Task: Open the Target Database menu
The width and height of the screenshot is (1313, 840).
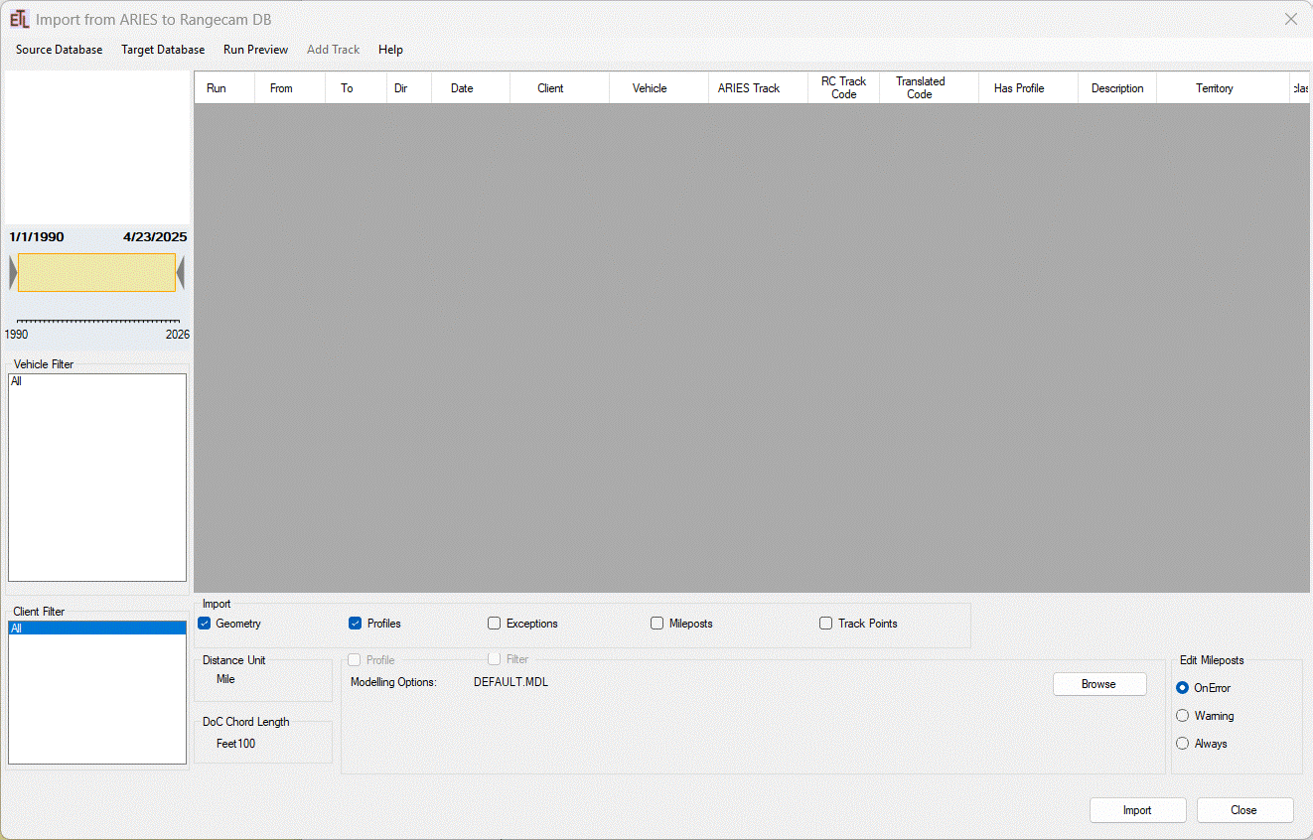Action: pos(163,50)
